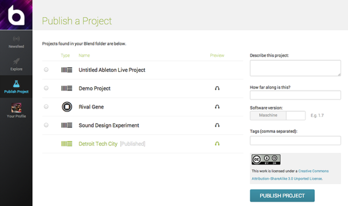348x206 pixels.
Task: Click Maschine type icon for Rival Gene
Action: [x=67, y=107]
